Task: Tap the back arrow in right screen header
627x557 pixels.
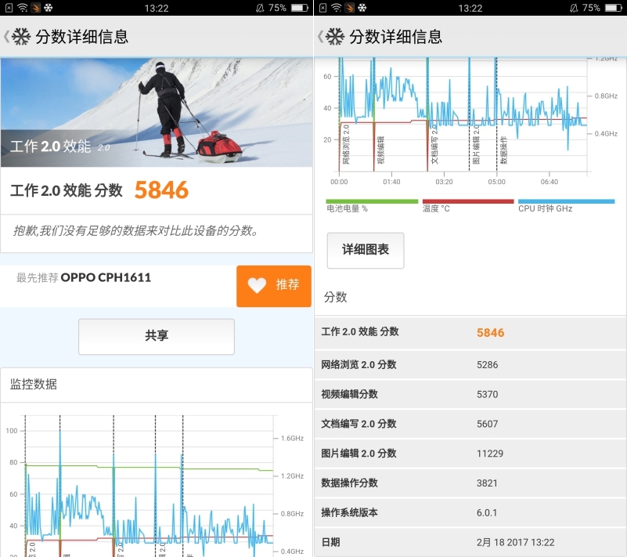Action: (x=320, y=37)
